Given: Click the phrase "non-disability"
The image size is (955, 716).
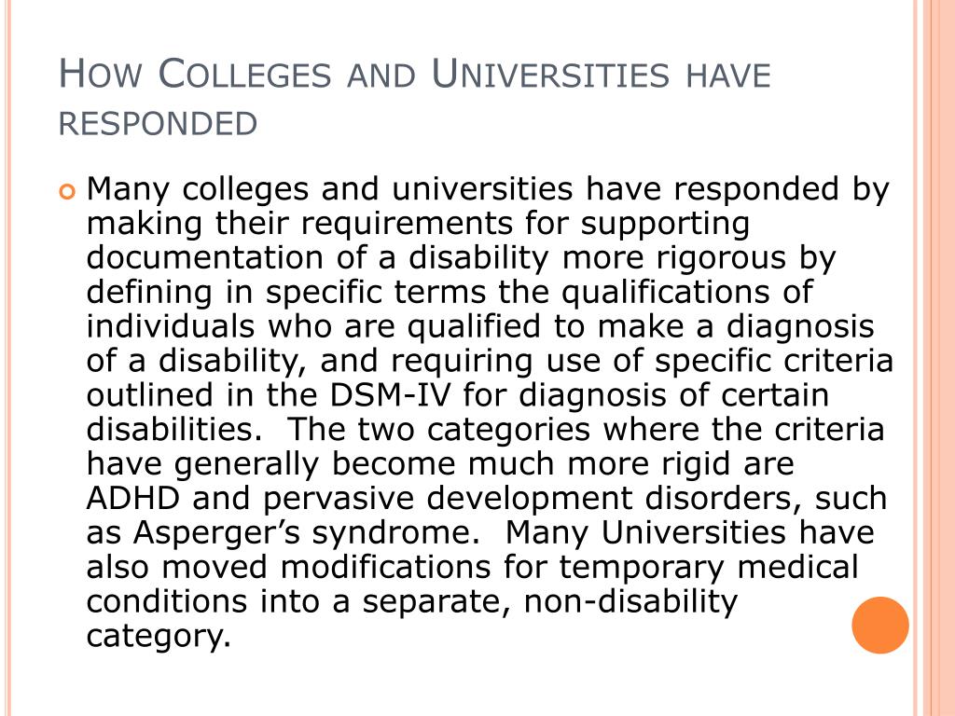Looking at the screenshot, I should point(630,601).
